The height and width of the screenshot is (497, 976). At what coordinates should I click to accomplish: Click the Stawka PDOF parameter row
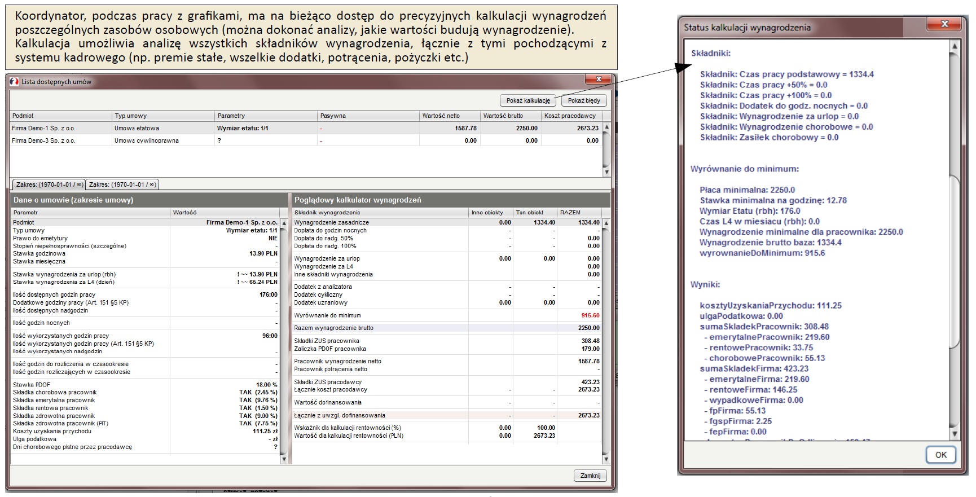pyautogui.click(x=145, y=385)
